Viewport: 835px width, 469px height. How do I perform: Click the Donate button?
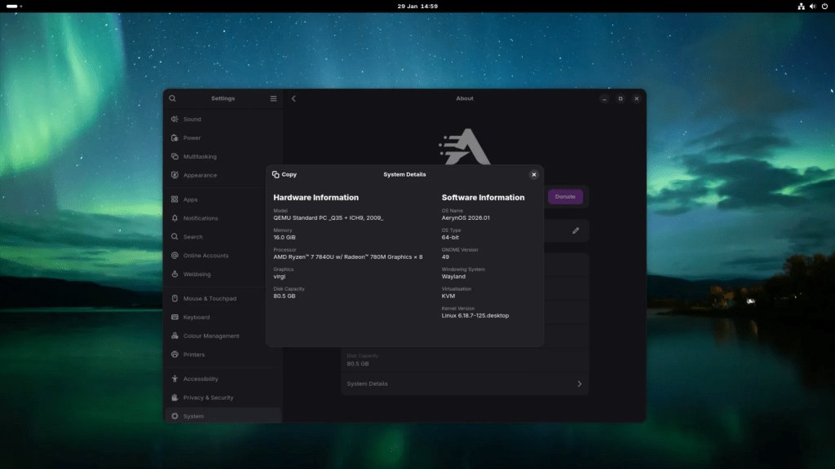[565, 196]
